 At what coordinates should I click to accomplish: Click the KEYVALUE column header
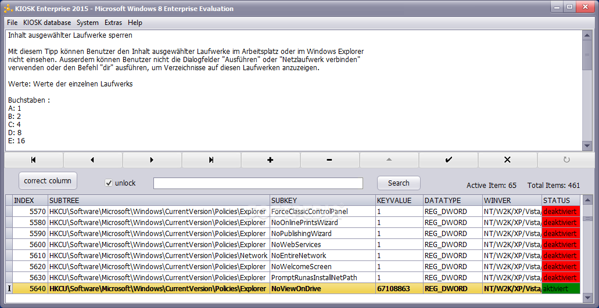point(399,200)
